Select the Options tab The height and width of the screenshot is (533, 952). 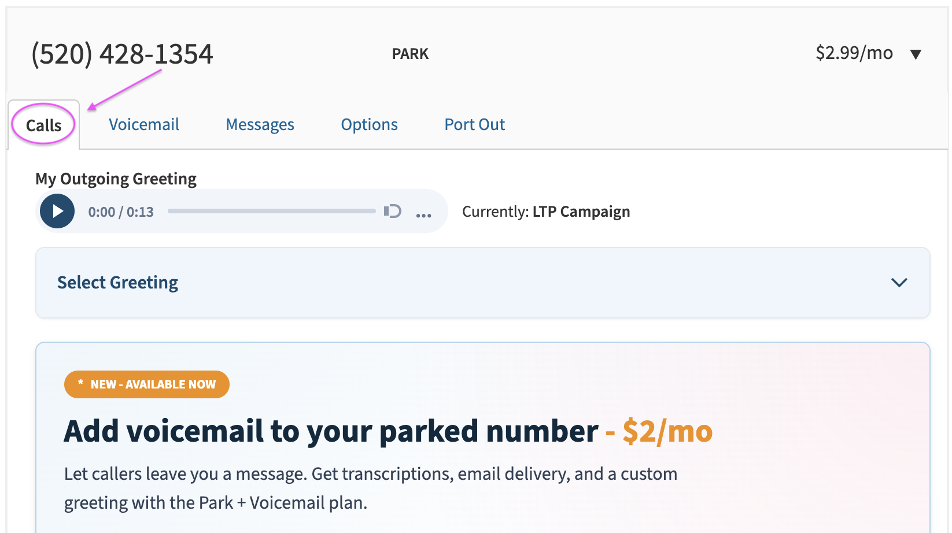coord(369,124)
